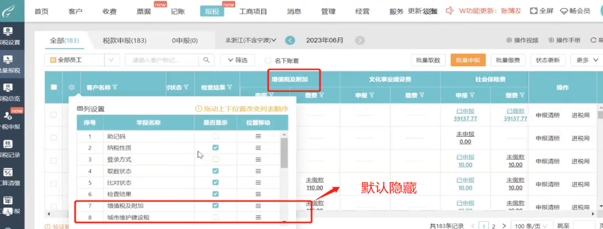Go to previous month with left arrow

290,40
